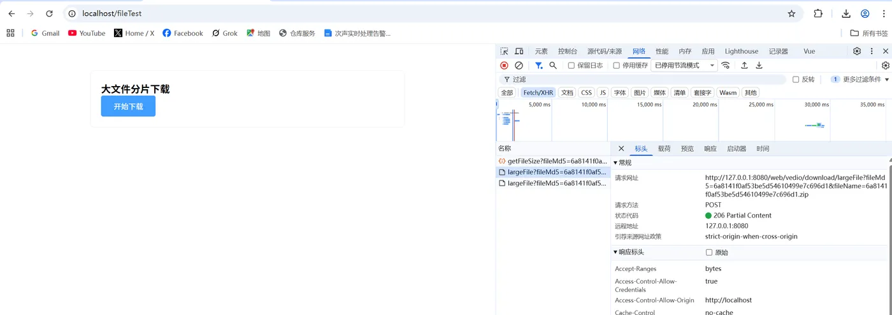This screenshot has width=892, height=315.
Task: Open DevTools settings gear in tab bar
Action: pyautogui.click(x=857, y=51)
